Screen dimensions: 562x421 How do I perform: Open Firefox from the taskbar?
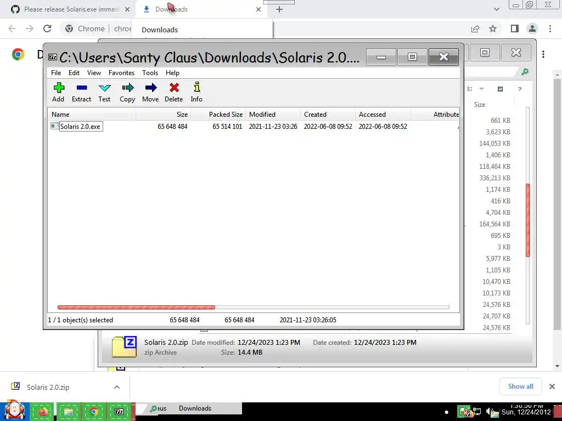tap(43, 412)
